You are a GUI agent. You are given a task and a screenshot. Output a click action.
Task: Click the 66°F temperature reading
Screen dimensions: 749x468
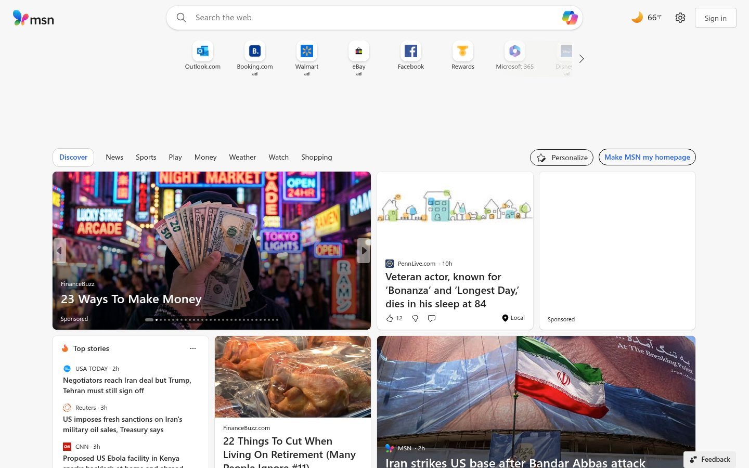click(x=654, y=18)
